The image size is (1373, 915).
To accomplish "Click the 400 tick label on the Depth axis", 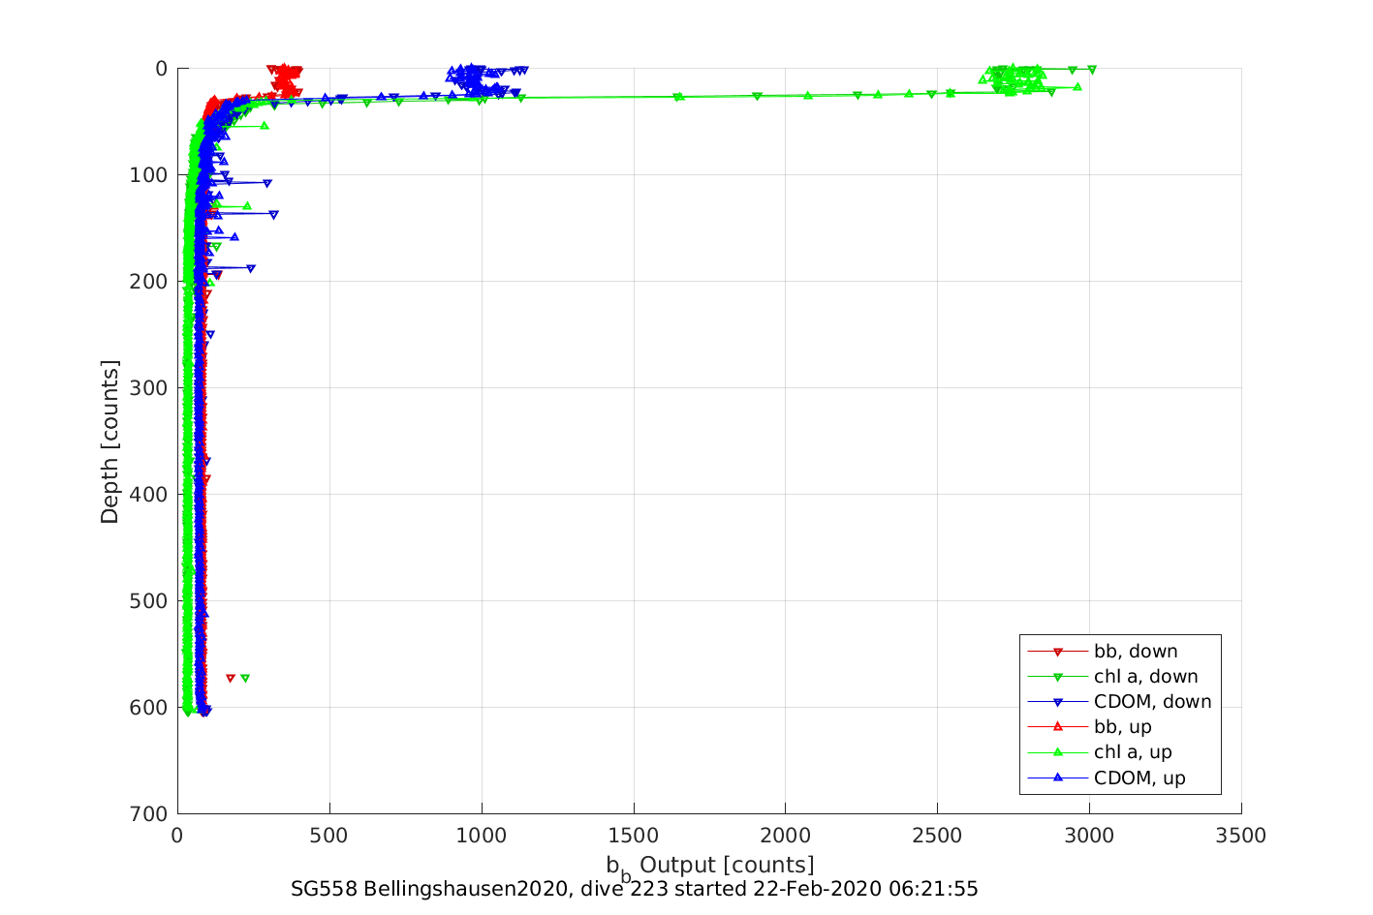I will tap(149, 495).
